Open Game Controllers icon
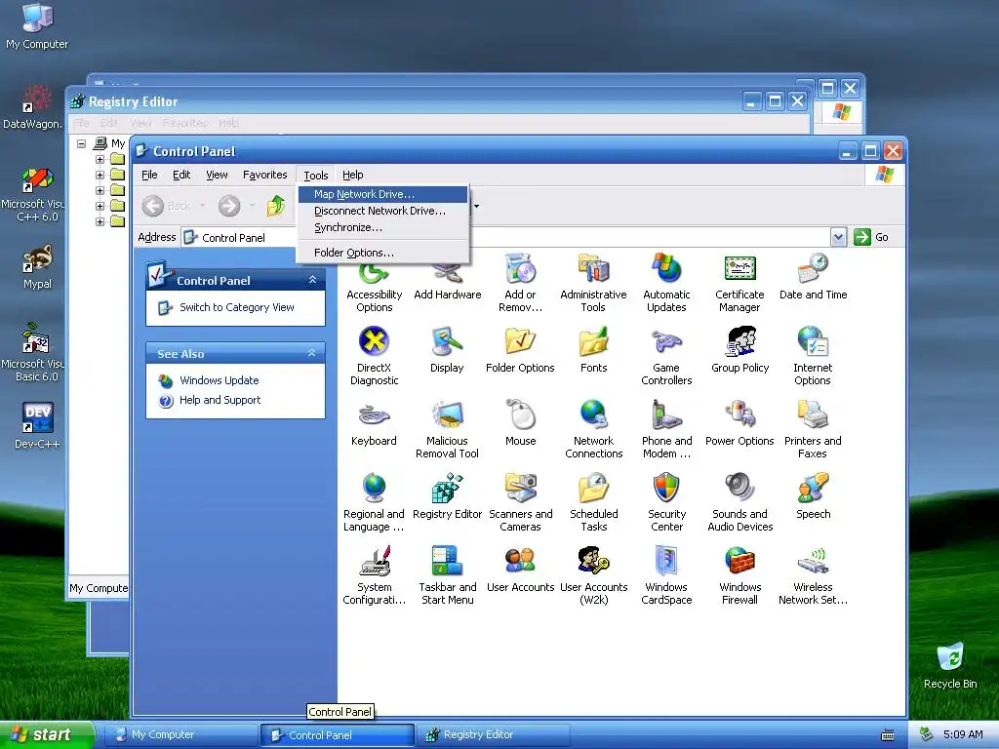The width and height of the screenshot is (999, 749). click(x=666, y=357)
